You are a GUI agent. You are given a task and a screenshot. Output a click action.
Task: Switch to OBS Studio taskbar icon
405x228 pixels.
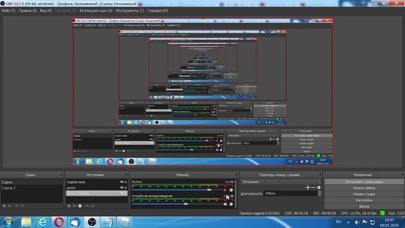[x=92, y=222]
